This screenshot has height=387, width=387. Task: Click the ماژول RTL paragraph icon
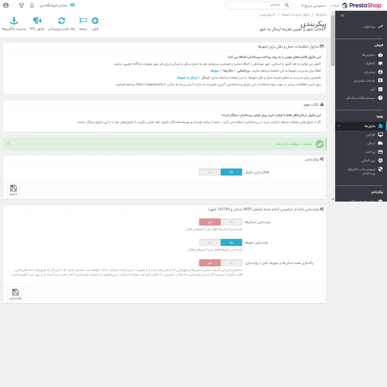(37, 21)
